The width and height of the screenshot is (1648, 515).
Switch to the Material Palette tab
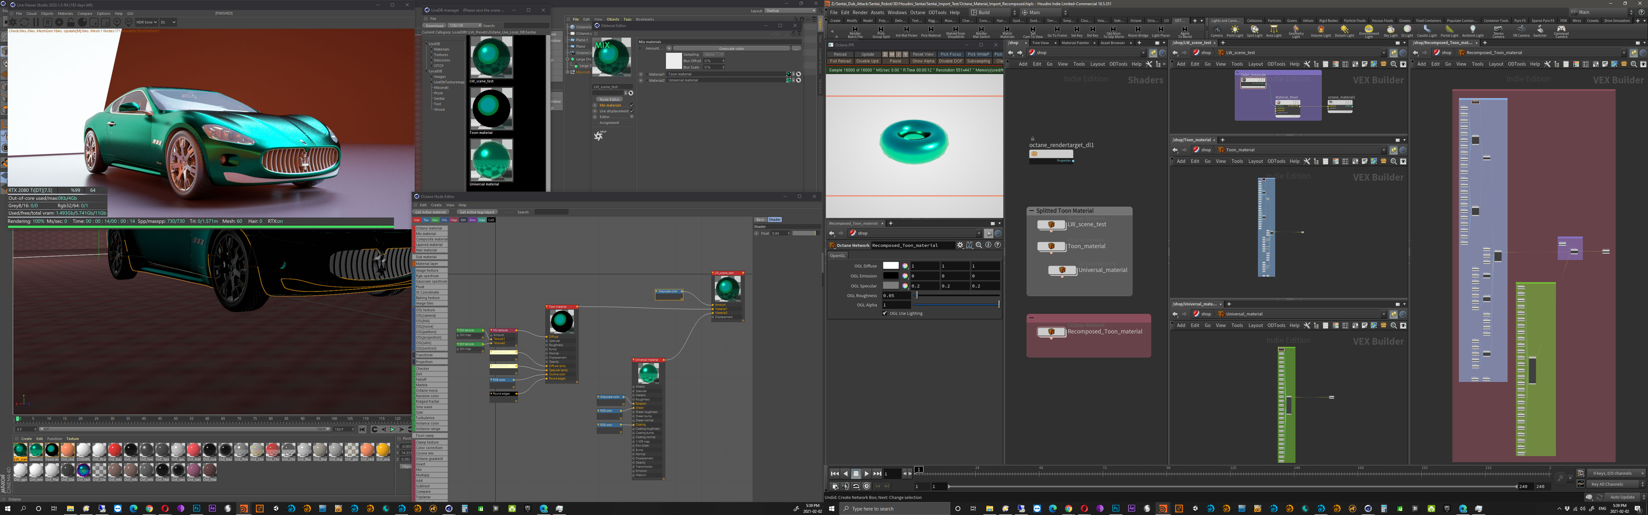[x=1075, y=43]
